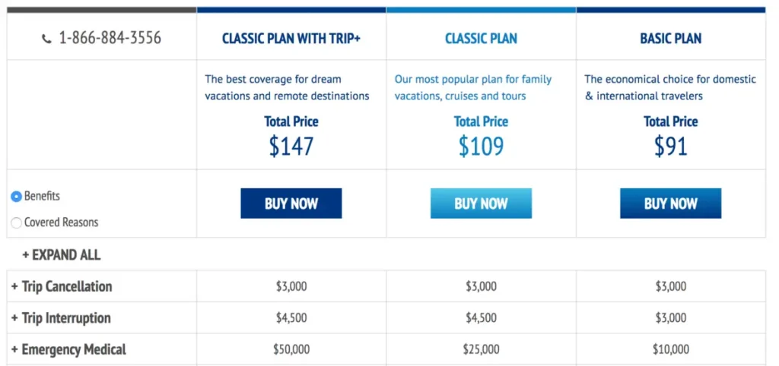779x366 pixels.
Task: Expand the Emergency Medical row
Action: (68, 349)
